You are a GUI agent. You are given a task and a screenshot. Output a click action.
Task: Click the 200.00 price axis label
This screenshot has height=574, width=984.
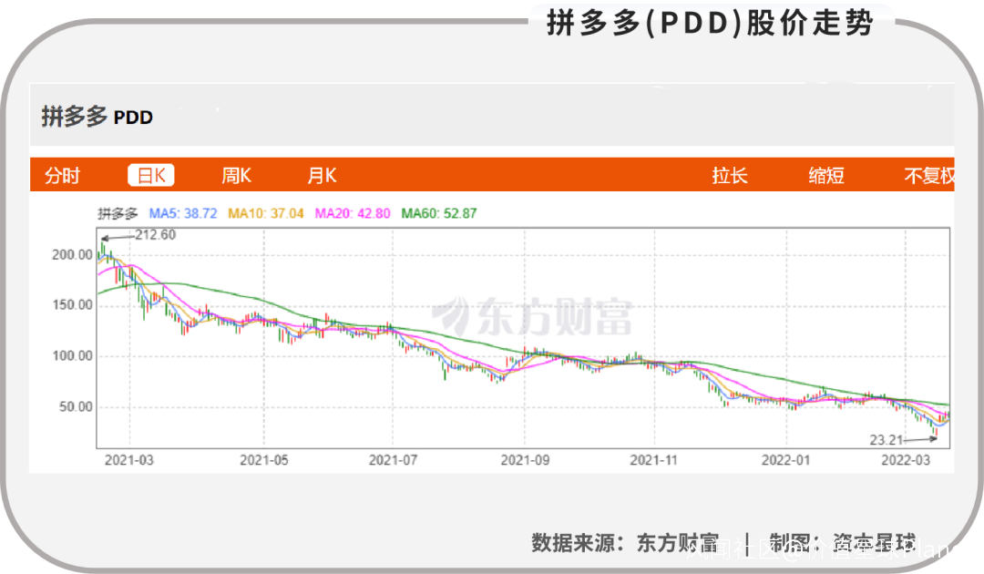pyautogui.click(x=72, y=255)
